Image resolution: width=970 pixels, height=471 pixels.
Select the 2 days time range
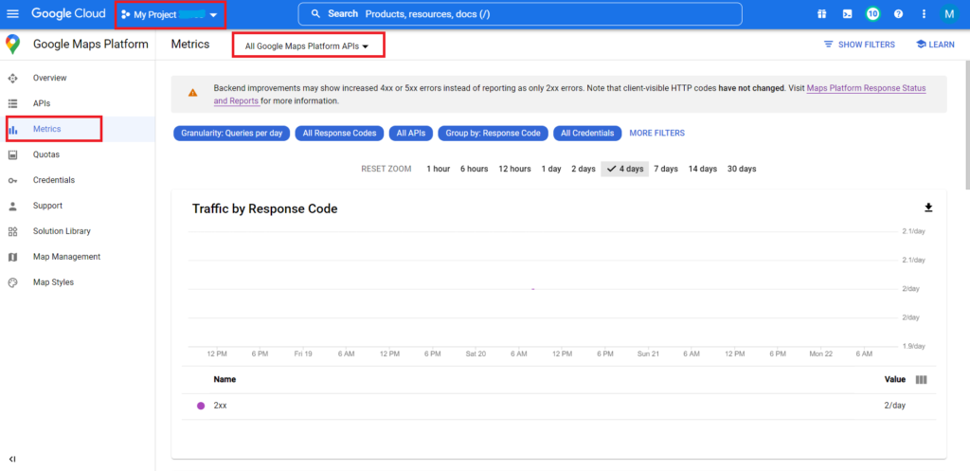point(584,169)
